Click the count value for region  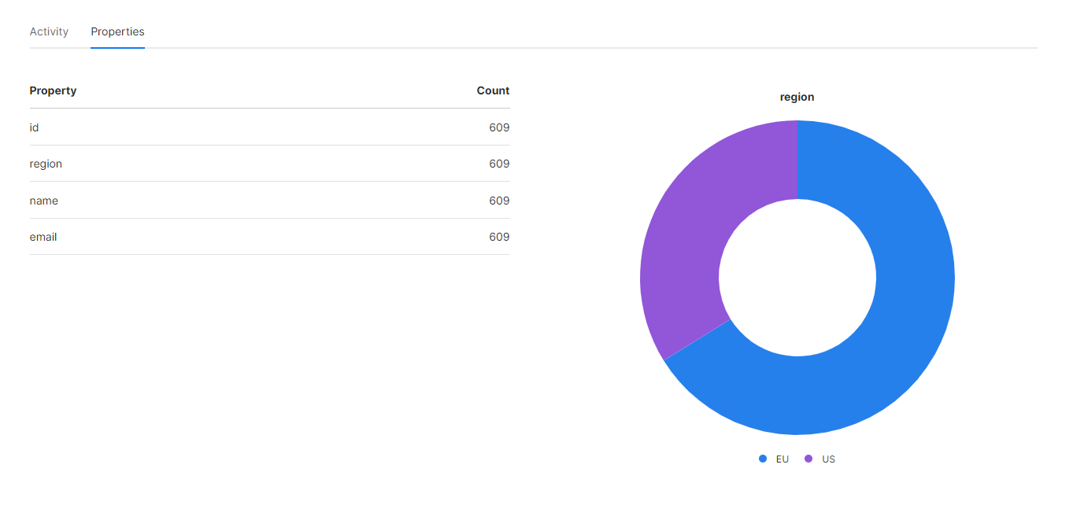click(499, 164)
